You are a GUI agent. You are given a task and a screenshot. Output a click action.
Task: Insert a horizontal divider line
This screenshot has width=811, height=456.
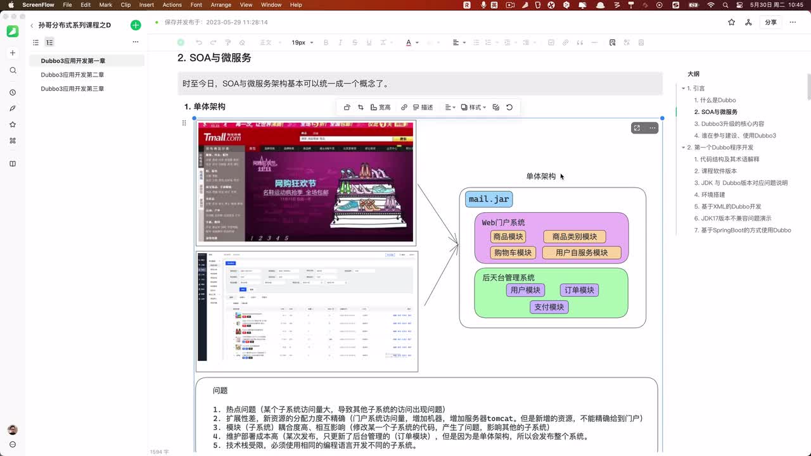(x=594, y=42)
